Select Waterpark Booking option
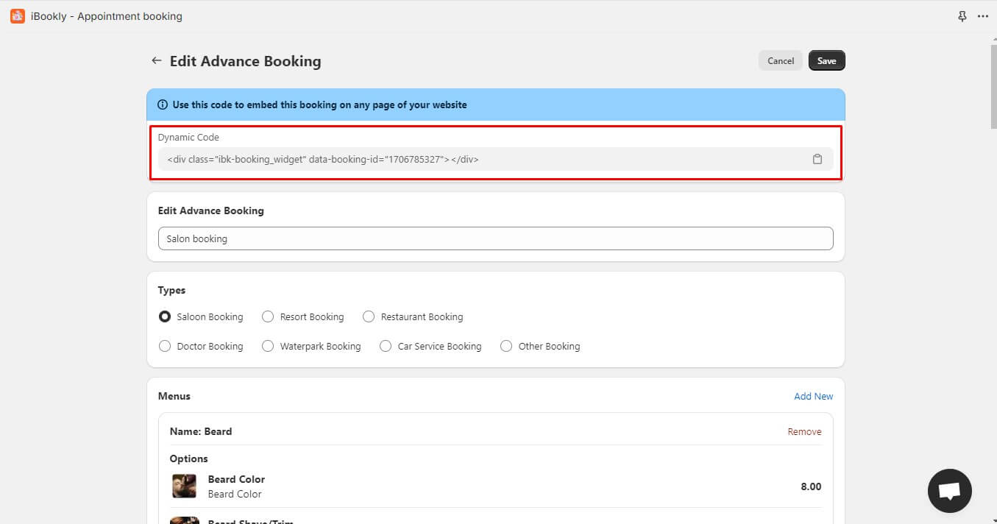Image resolution: width=997 pixels, height=524 pixels. click(268, 346)
